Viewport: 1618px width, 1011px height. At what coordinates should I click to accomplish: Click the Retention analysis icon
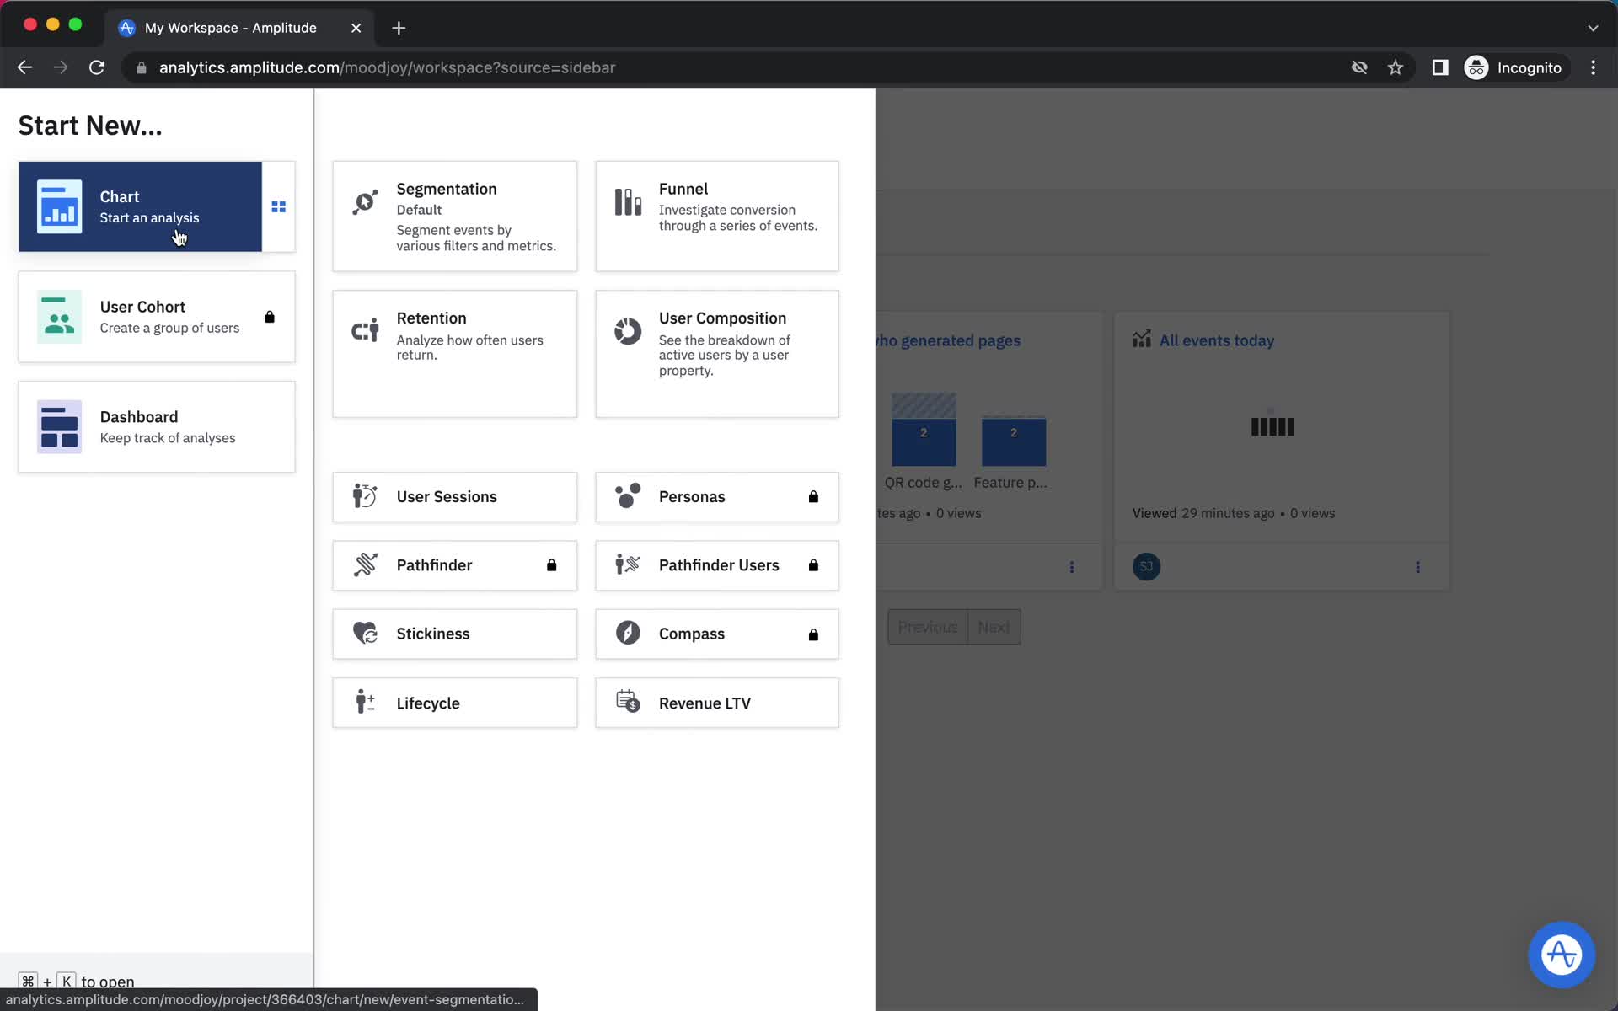pos(366,331)
